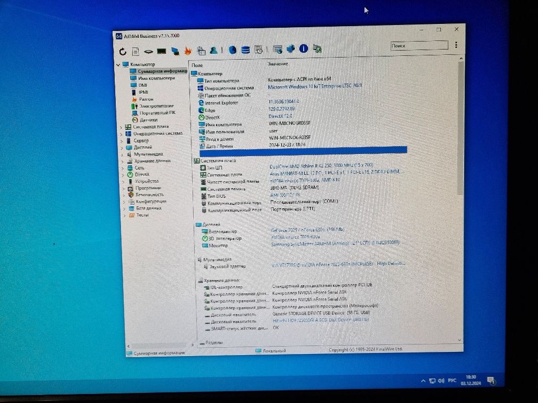Open the taskbar network icon
Screen dimensions: 538x403
433,381
